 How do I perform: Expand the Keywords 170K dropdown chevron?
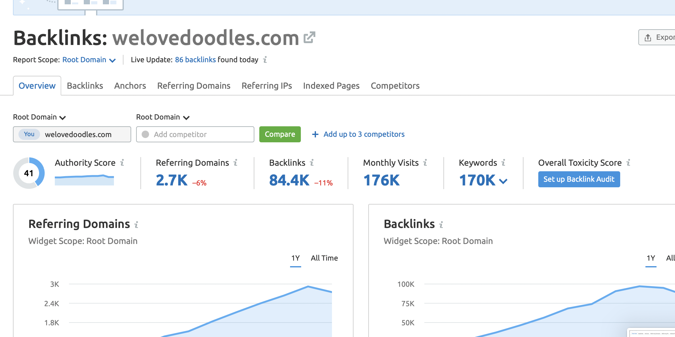(x=503, y=181)
